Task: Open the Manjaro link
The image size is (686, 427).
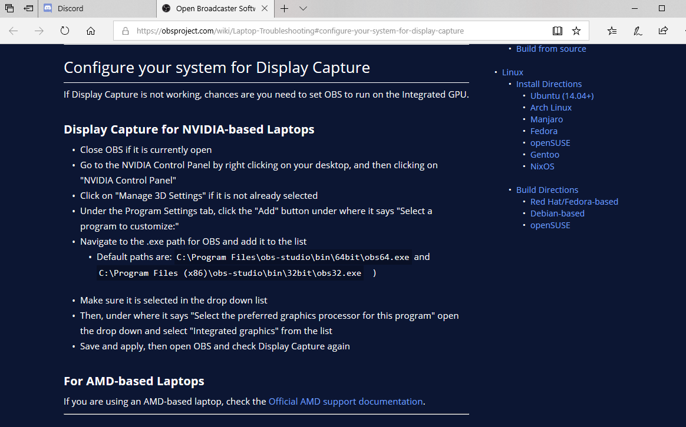Action: pyautogui.click(x=546, y=119)
